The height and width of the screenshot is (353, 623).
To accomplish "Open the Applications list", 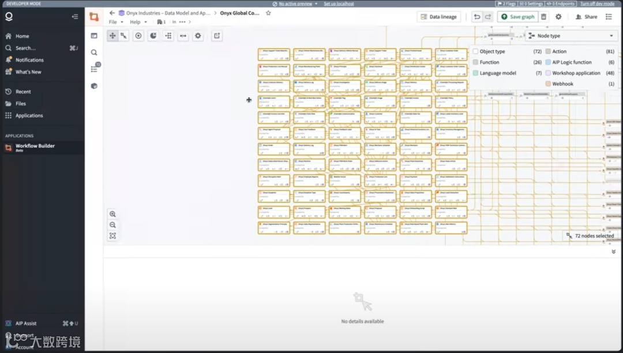I will [x=29, y=115].
